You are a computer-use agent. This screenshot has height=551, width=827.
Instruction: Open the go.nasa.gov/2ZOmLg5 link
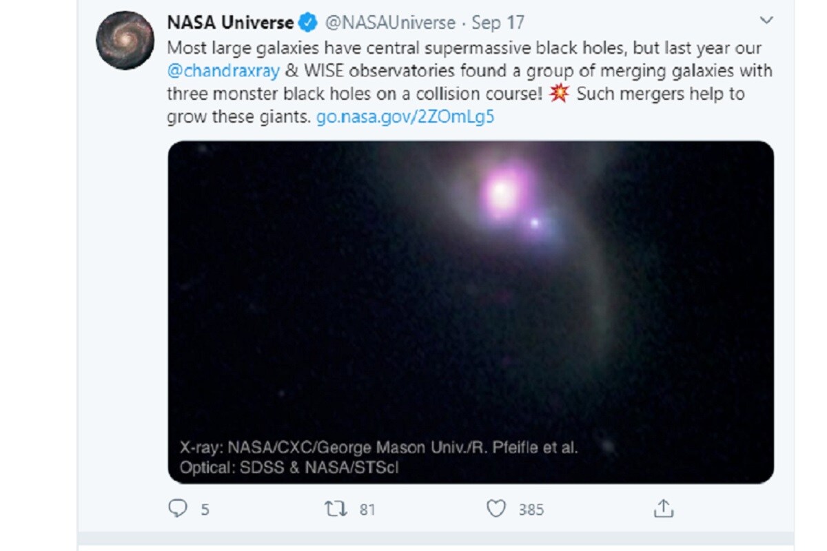(x=405, y=116)
